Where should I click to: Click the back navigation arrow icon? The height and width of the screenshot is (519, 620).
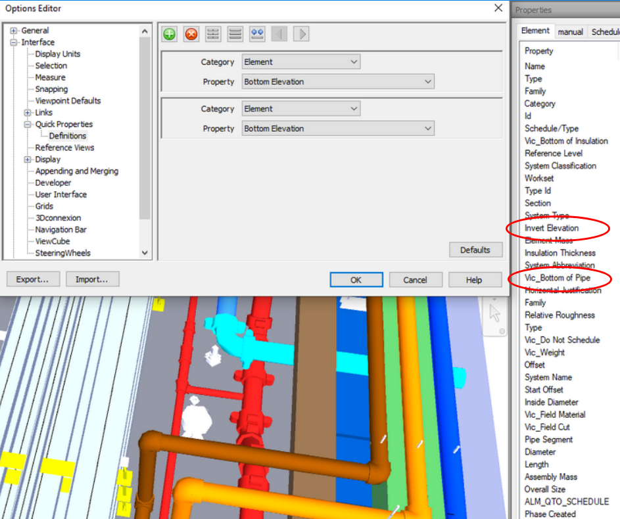tap(279, 34)
